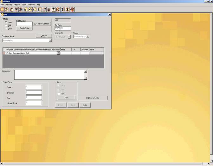Click the Contact button
213x166 pixels.
tap(44, 36)
